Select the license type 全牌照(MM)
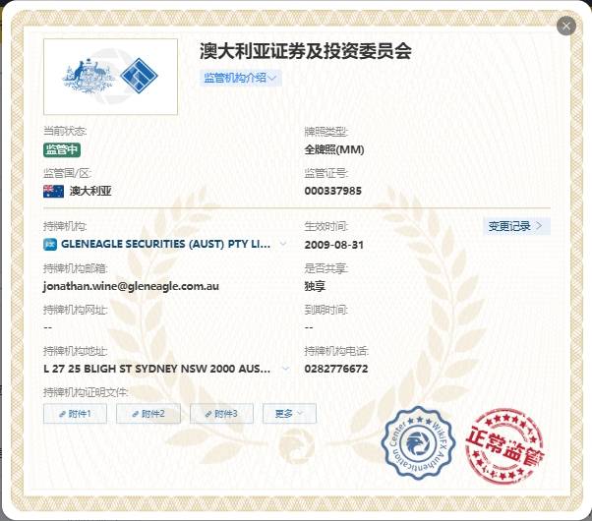592x521 pixels. coord(334,149)
